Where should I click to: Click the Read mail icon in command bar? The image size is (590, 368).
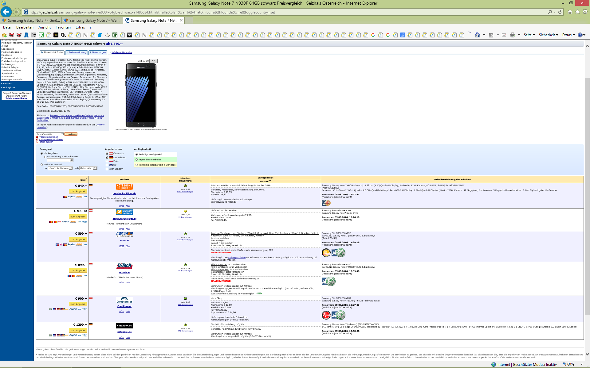coord(504,35)
